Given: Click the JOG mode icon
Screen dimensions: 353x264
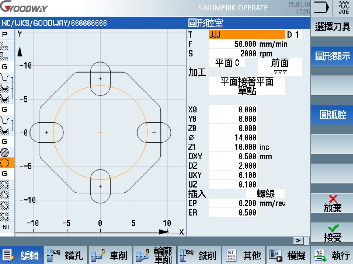Looking at the screenshot, I should click(344, 8).
